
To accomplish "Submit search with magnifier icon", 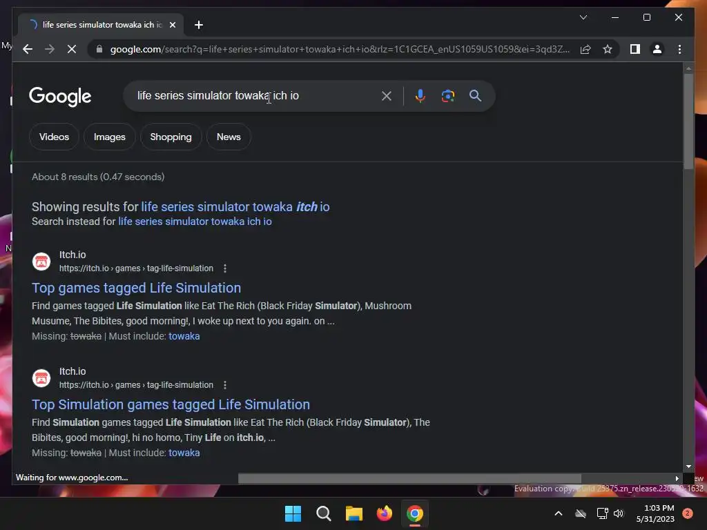I will [x=475, y=95].
